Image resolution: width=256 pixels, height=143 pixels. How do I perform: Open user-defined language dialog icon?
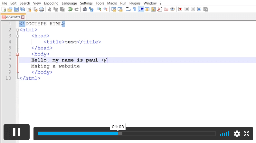pos(147,9)
